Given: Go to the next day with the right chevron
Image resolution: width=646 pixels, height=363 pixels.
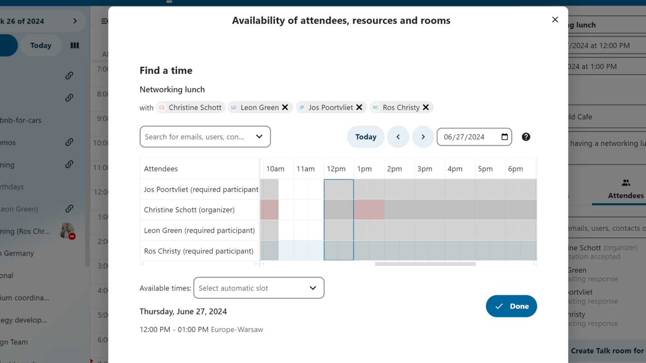Looking at the screenshot, I should coord(423,137).
